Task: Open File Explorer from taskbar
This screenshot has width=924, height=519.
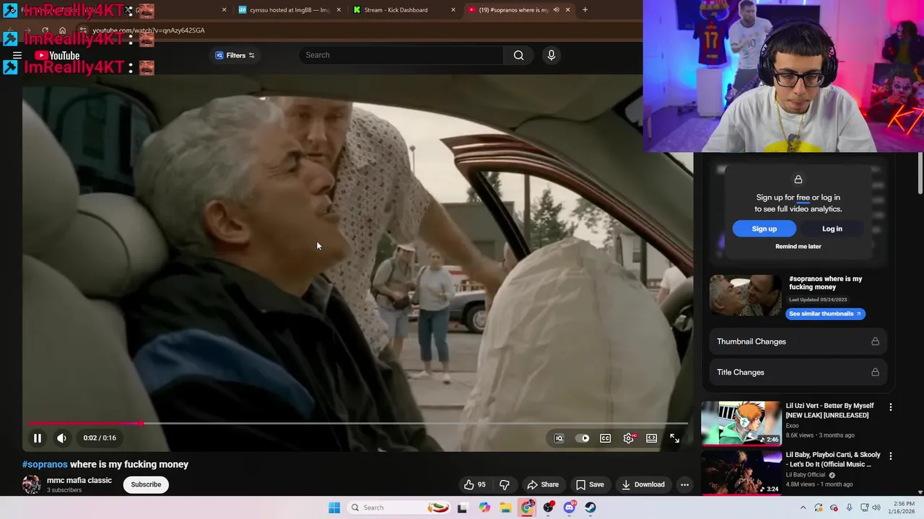Action: pyautogui.click(x=505, y=507)
